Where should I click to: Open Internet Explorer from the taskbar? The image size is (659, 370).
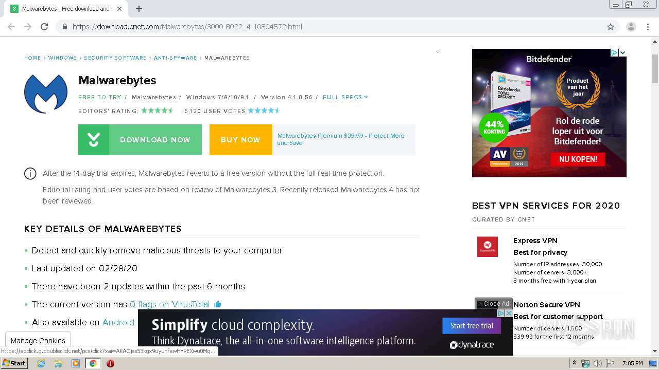click(x=41, y=363)
